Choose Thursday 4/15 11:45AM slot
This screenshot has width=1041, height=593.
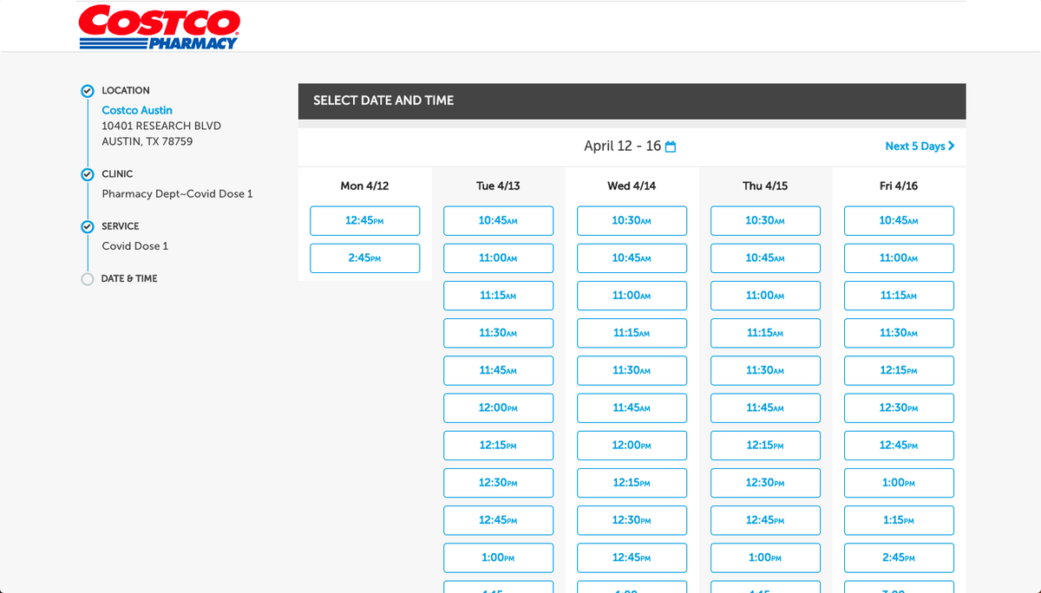pos(765,407)
